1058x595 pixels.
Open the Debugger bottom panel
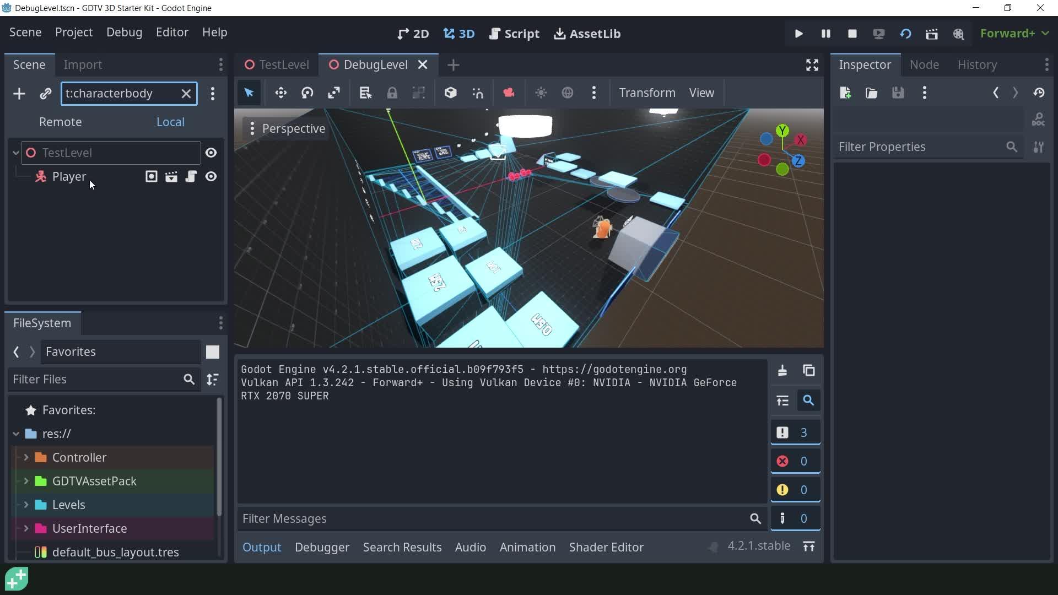click(x=322, y=547)
